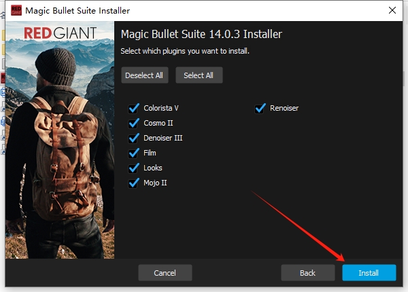Click the 'Cosmo II' label text

coord(158,123)
